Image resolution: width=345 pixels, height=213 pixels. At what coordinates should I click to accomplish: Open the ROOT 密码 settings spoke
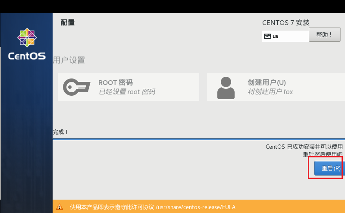[129, 87]
